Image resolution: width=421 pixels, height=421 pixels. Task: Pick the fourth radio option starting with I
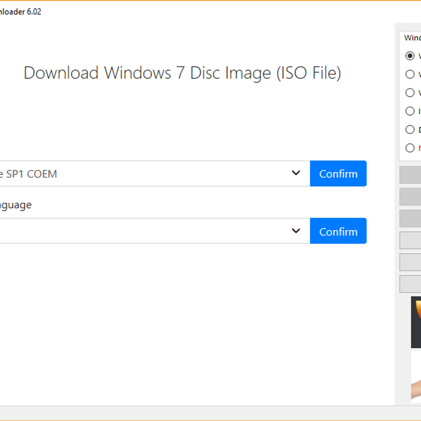410,111
